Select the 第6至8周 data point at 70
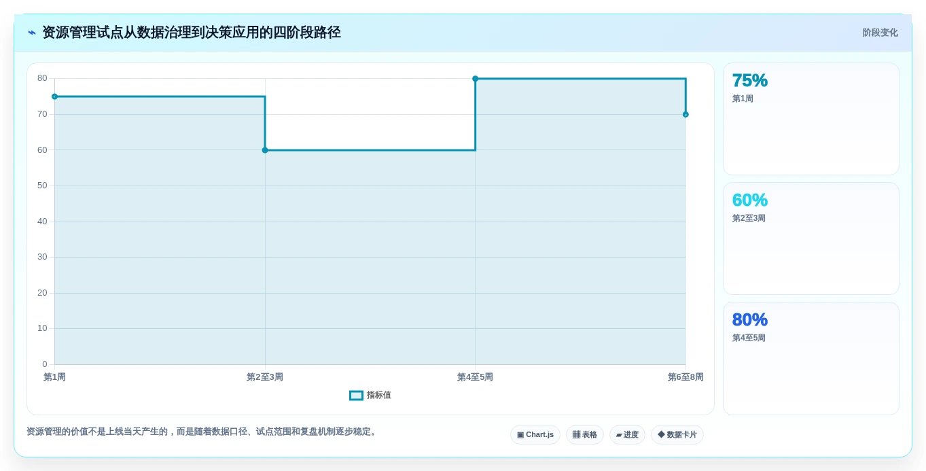The image size is (926, 471). pos(685,114)
